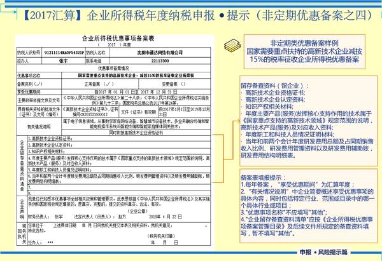
Task: Click heading 留存备查资料（留企业）：
Action: pos(274,86)
